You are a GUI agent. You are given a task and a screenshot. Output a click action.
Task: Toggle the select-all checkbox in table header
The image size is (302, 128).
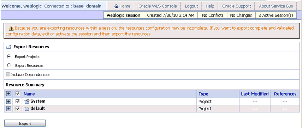pyautogui.click(x=18, y=93)
